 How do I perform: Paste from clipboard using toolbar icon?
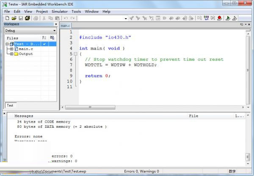pyautogui.click(x=57, y=18)
